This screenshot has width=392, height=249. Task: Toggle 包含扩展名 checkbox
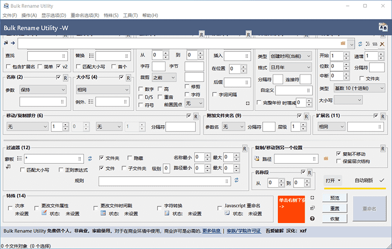pos(8,67)
